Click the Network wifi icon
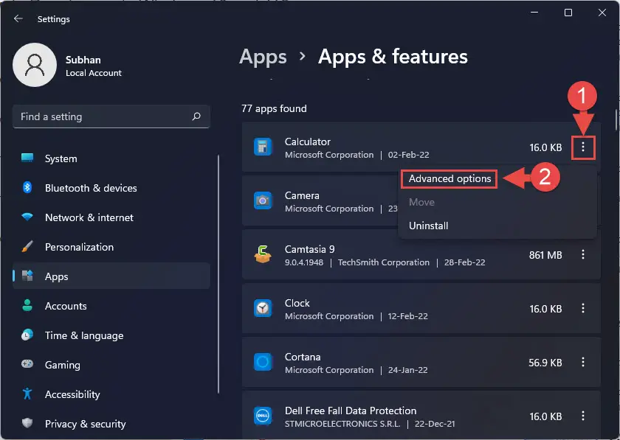The height and width of the screenshot is (440, 620). pyautogui.click(x=27, y=217)
